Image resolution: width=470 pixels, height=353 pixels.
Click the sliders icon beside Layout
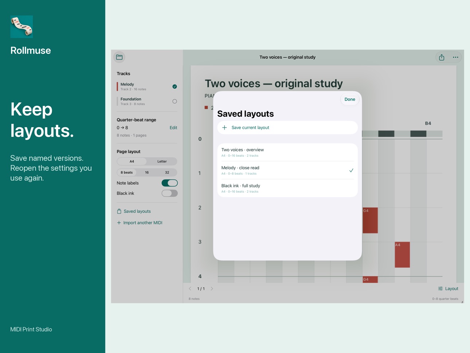[440, 289]
